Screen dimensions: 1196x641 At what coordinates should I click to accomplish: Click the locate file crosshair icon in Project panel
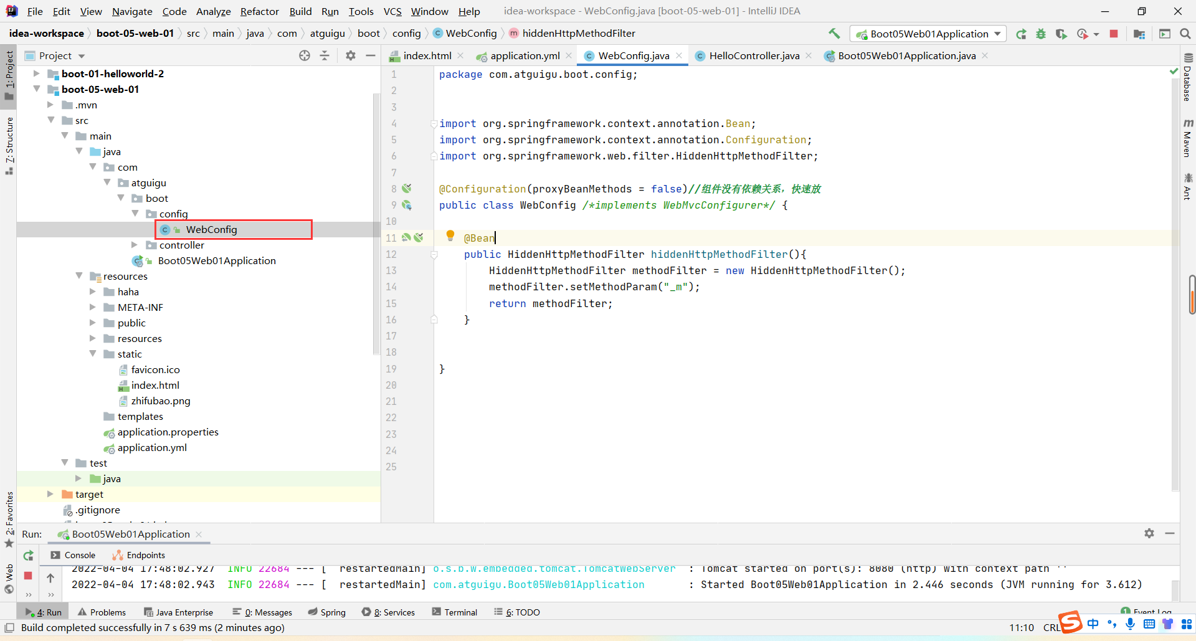point(305,55)
